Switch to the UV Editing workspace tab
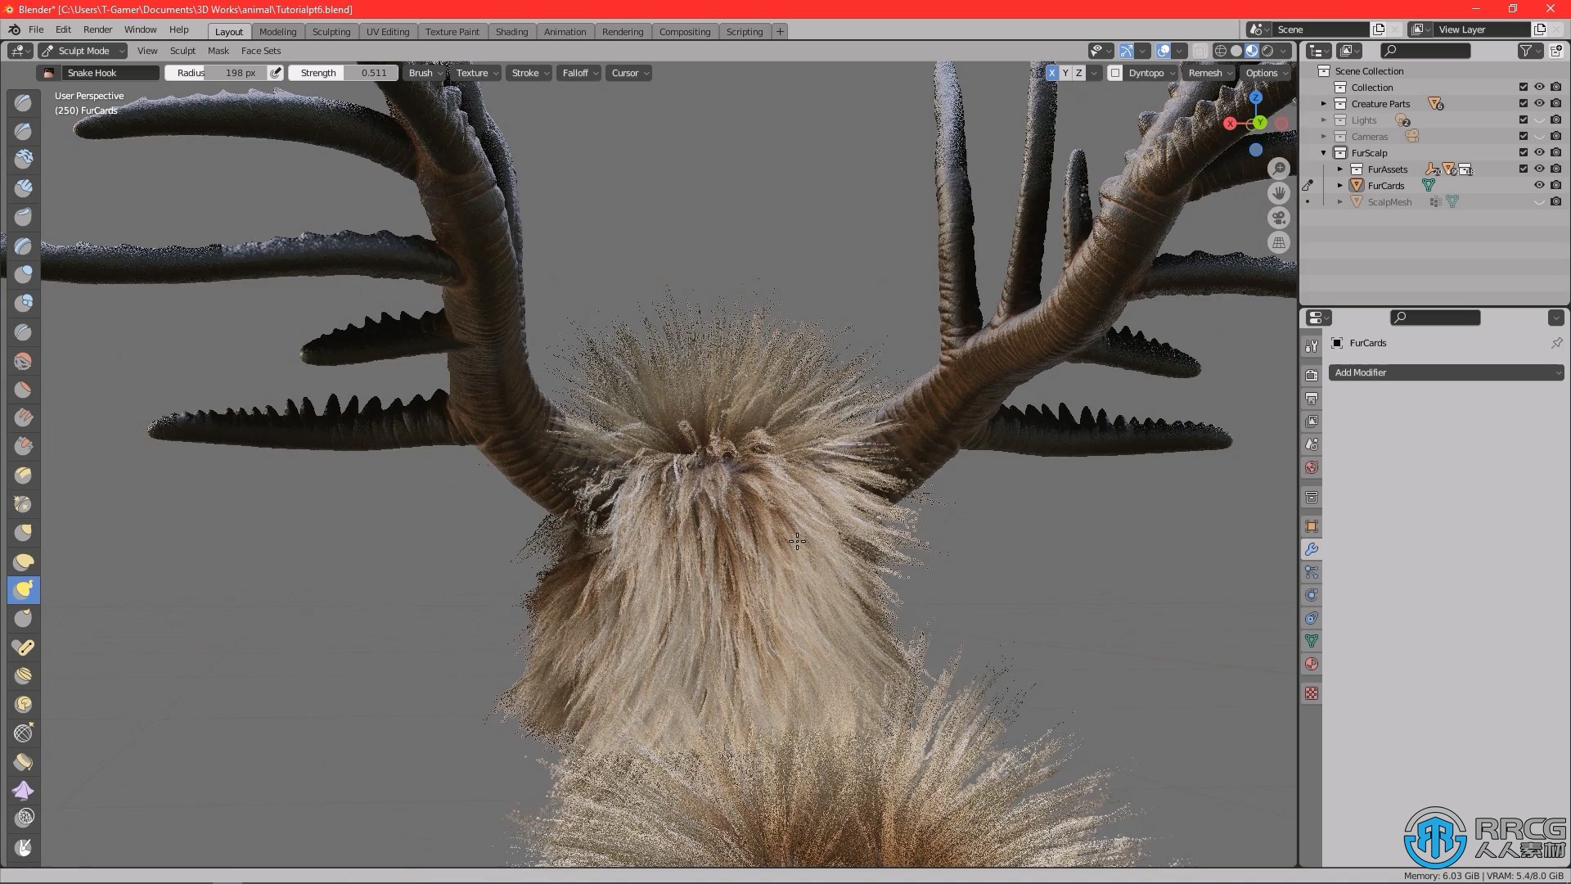Viewport: 1571px width, 884px height. (x=388, y=32)
